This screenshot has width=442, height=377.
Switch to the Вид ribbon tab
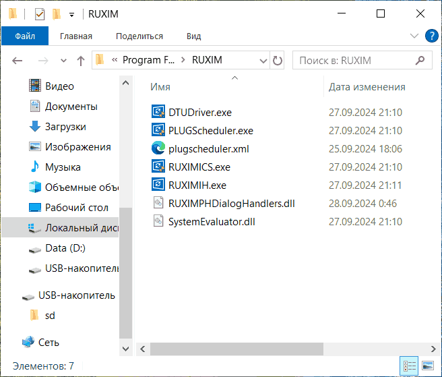pos(194,36)
